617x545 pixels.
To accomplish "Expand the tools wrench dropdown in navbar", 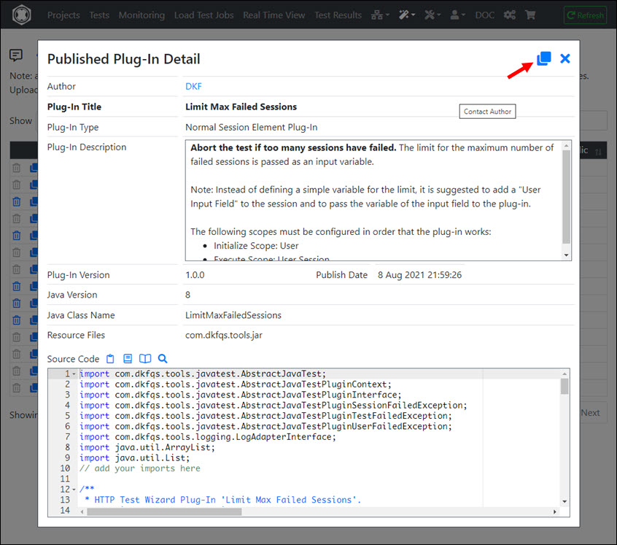I will [x=432, y=15].
